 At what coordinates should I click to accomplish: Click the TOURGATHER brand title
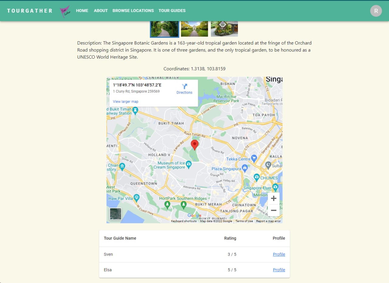[30, 11]
